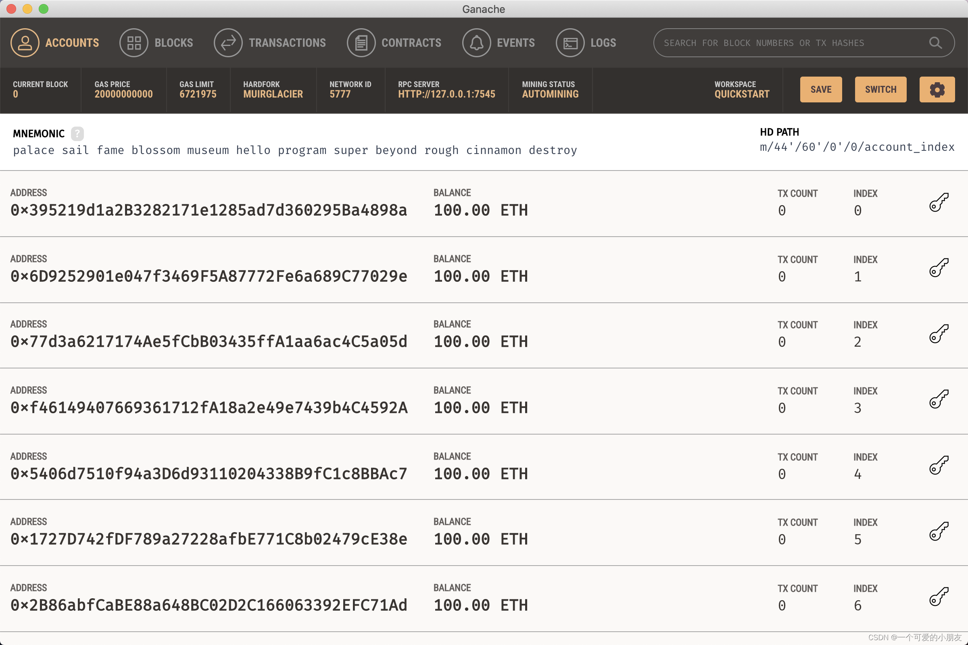Click key icon for account index 4
968x645 pixels.
[939, 465]
